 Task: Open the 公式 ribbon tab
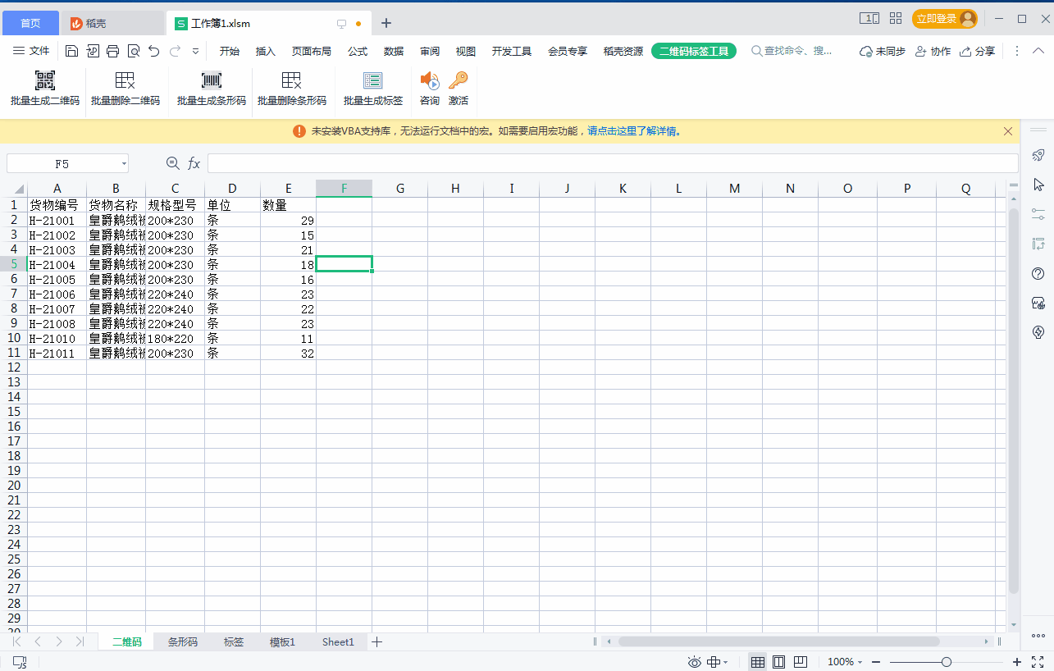[x=358, y=51]
